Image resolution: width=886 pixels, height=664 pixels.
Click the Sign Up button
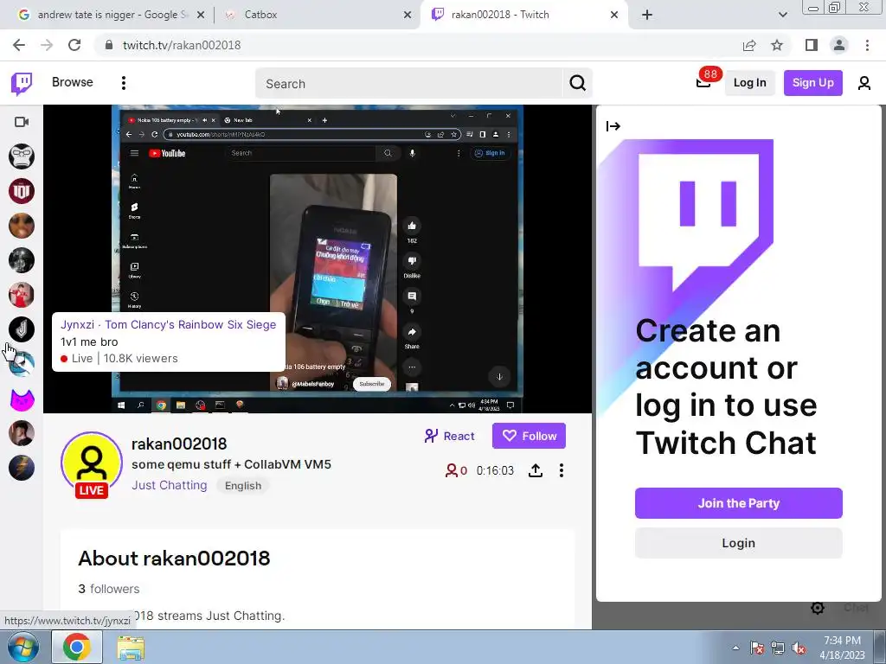pos(812,82)
